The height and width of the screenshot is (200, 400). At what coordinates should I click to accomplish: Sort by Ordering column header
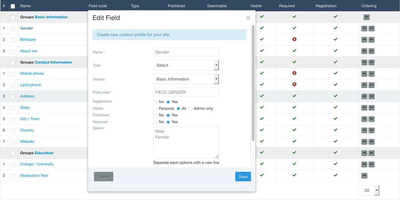(x=369, y=6)
